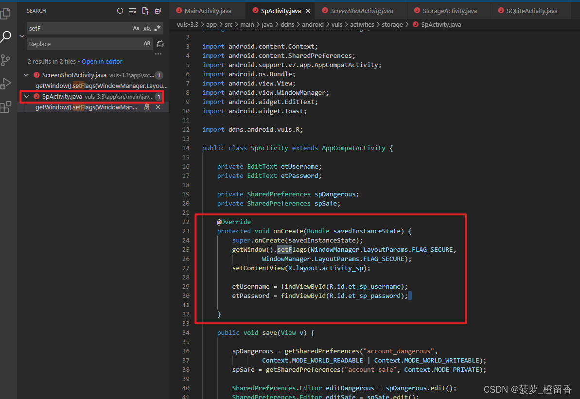580x399 pixels.
Task: Click the vuls-3.3 breadcrumb
Action: tap(188, 24)
